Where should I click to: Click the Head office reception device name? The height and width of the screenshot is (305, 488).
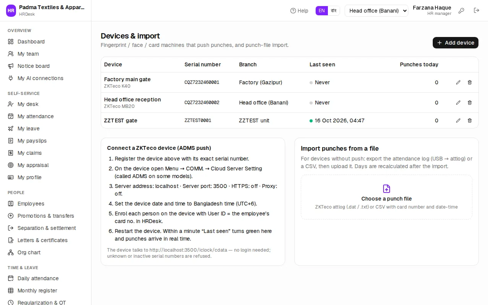(132, 100)
